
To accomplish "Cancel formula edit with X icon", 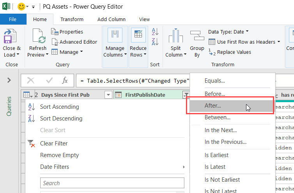I will pyautogui.click(x=31, y=81).
